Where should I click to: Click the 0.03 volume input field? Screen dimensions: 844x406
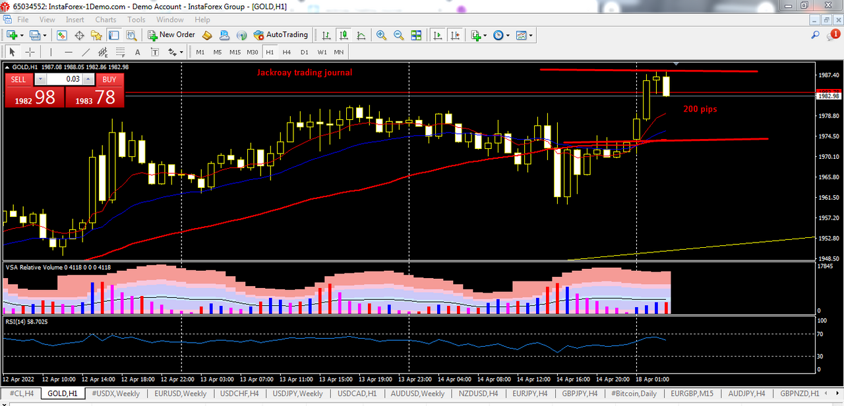[x=65, y=79]
